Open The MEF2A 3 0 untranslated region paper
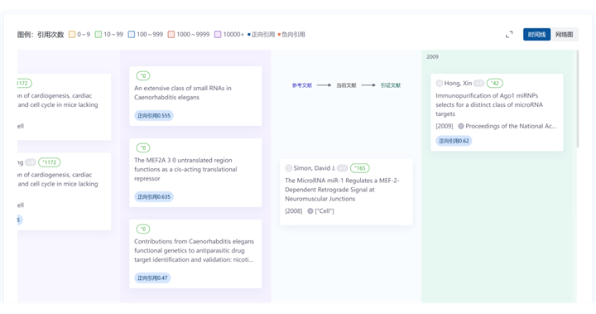596x314 pixels. [x=185, y=169]
